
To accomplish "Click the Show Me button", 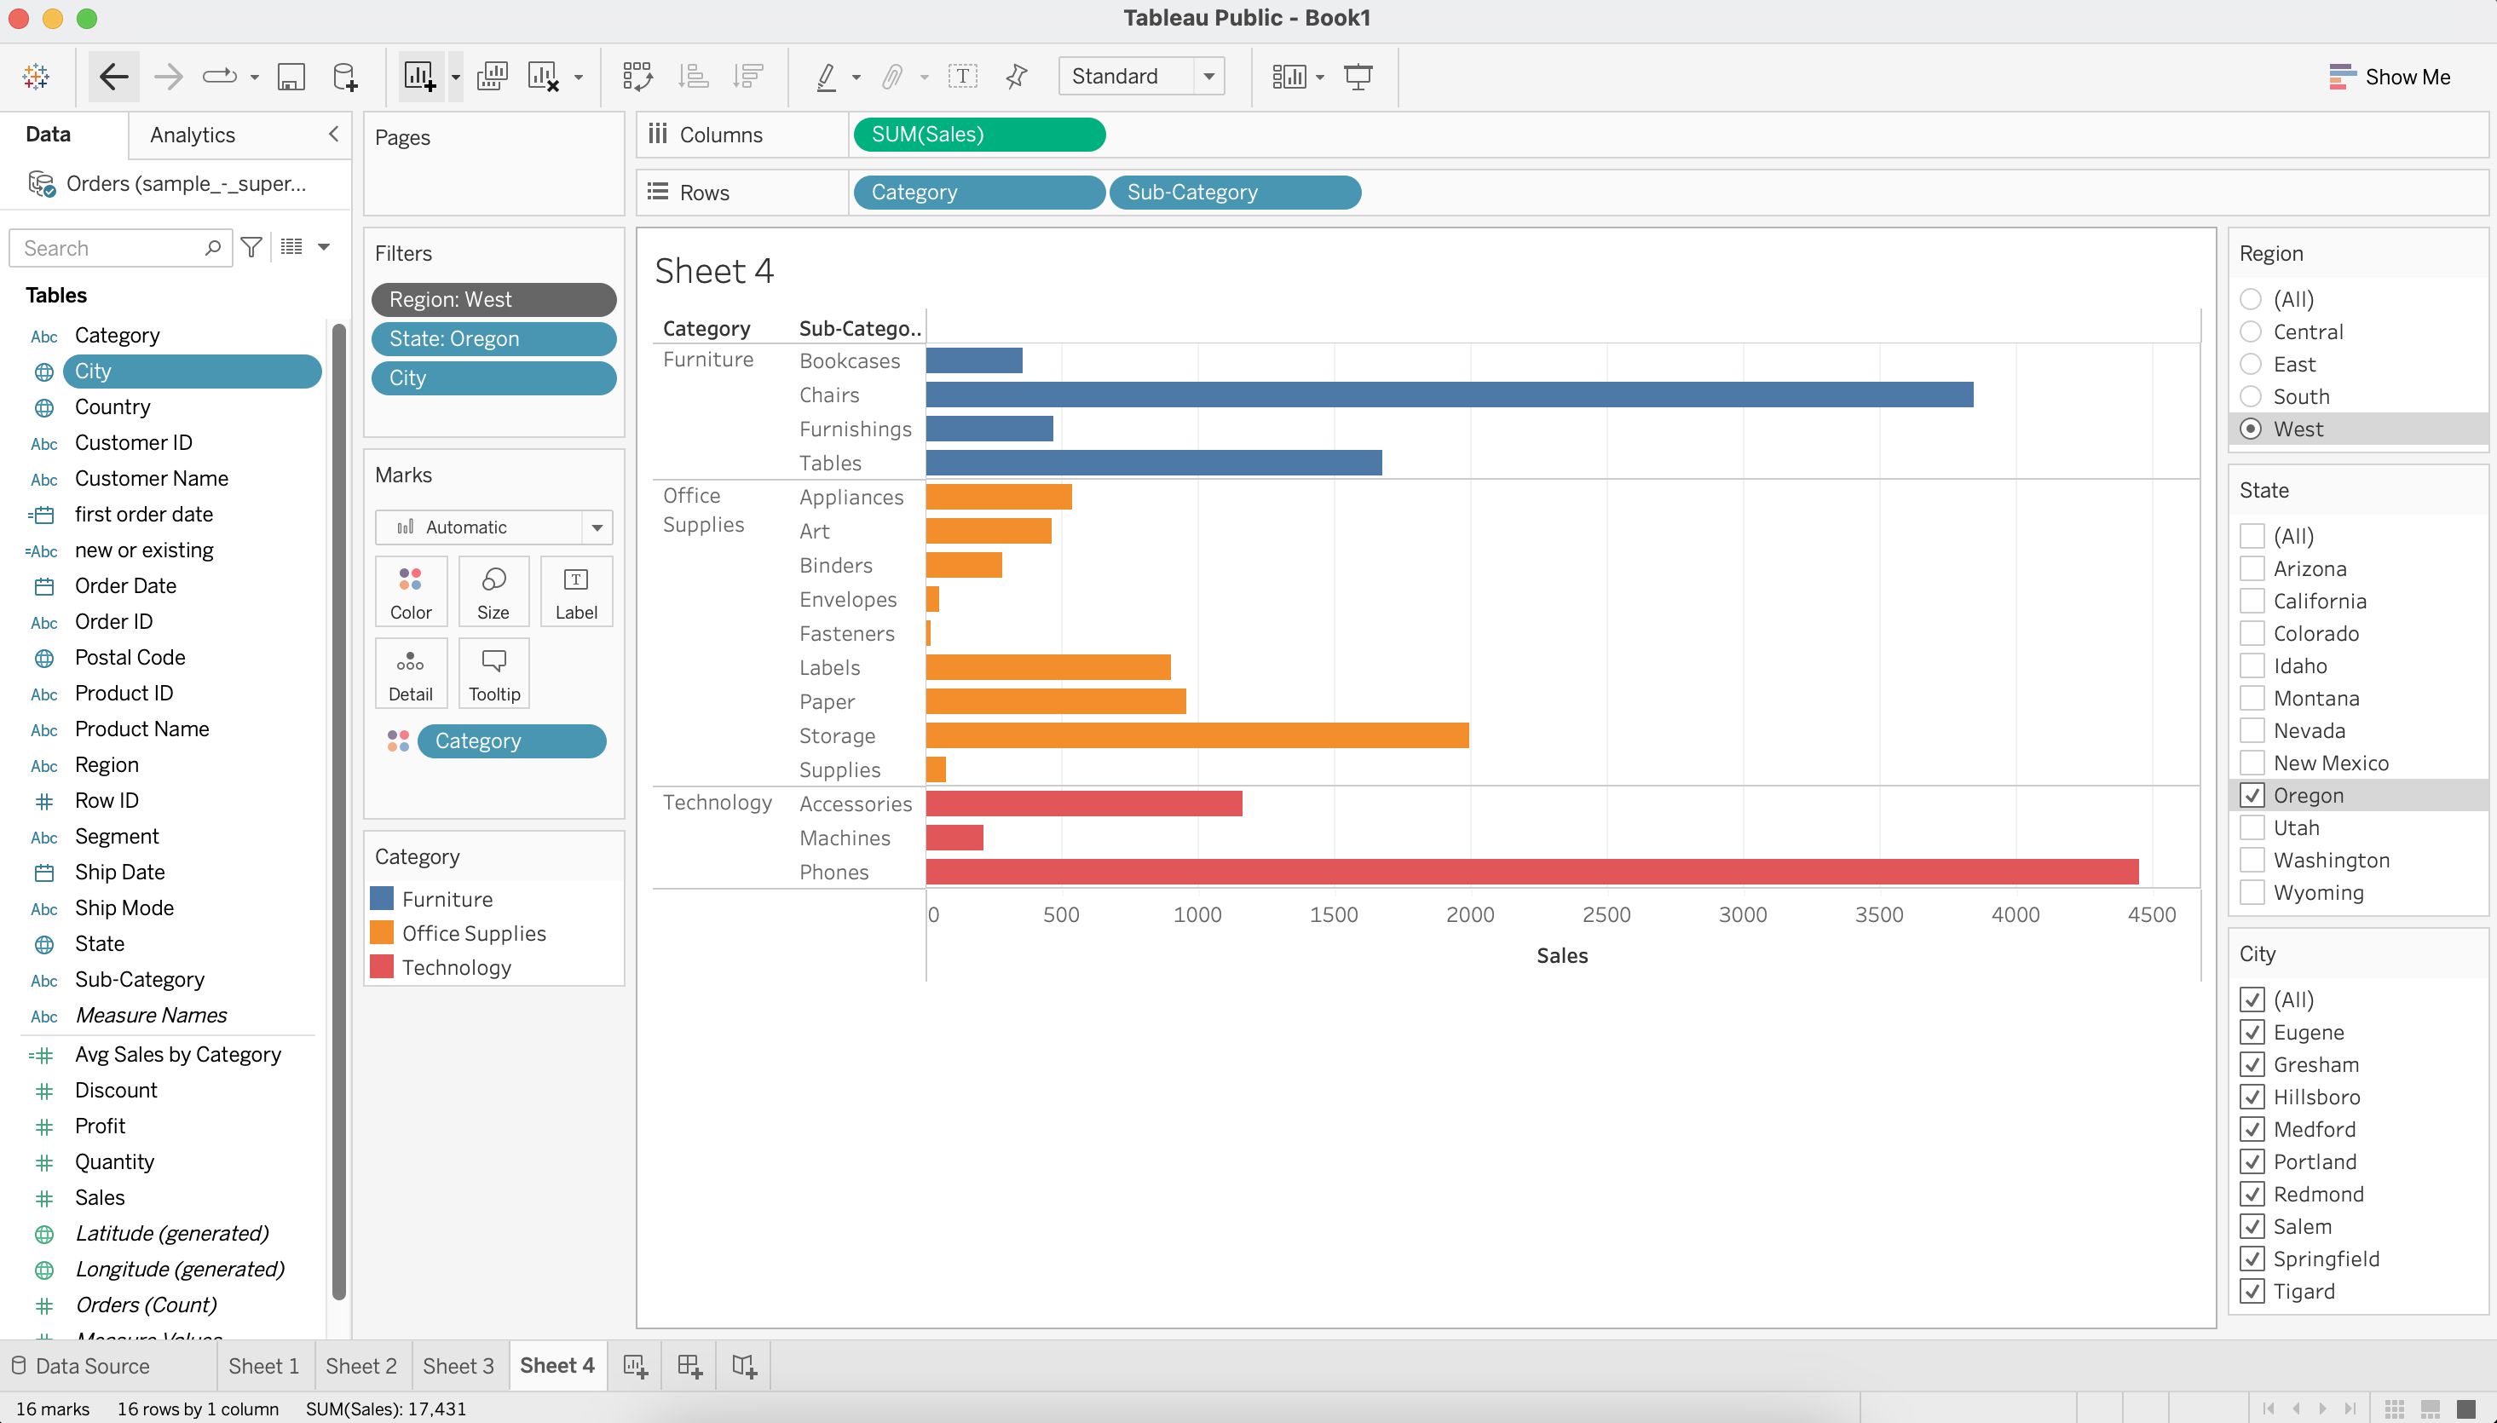I will tap(2390, 76).
